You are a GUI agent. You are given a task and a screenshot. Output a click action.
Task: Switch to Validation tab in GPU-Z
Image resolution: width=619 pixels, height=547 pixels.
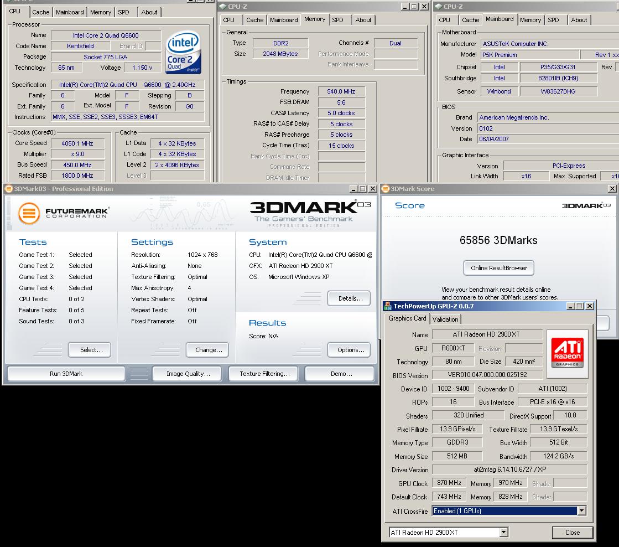(445, 319)
